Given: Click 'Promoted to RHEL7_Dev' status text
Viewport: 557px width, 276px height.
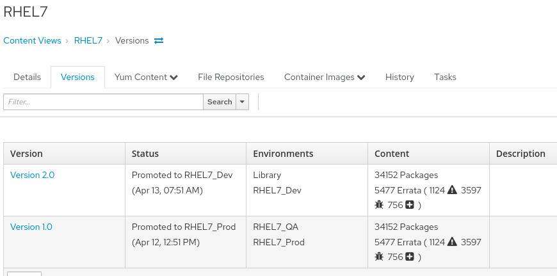Looking at the screenshot, I should [182, 175].
